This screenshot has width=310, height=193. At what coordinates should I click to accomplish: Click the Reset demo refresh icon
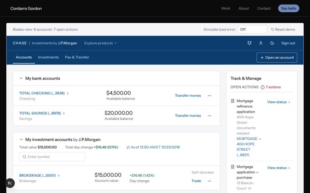coord(273,30)
